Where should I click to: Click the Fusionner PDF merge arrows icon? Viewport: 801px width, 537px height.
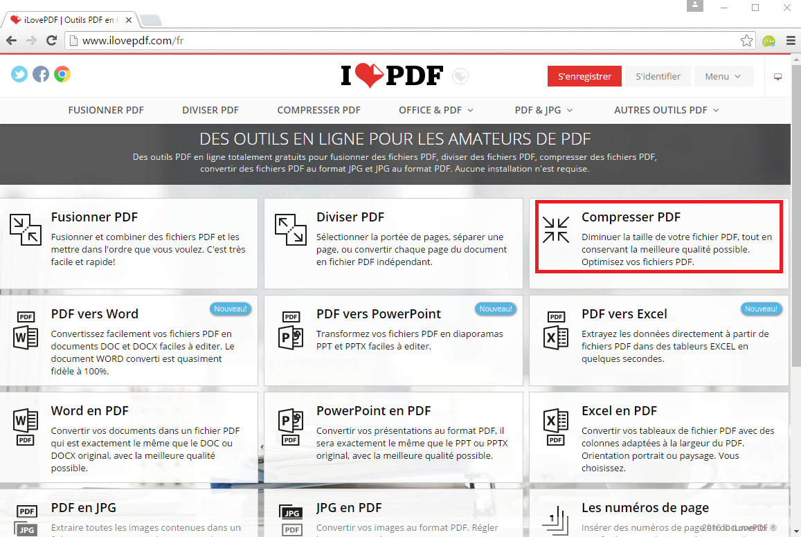click(26, 230)
